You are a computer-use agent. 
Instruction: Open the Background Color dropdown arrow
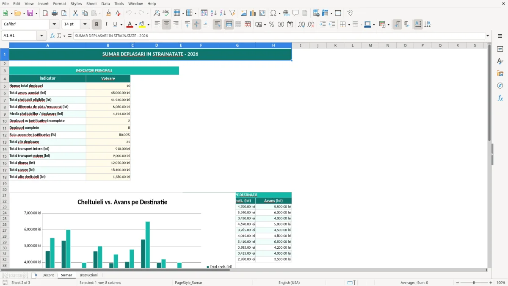[148, 25]
